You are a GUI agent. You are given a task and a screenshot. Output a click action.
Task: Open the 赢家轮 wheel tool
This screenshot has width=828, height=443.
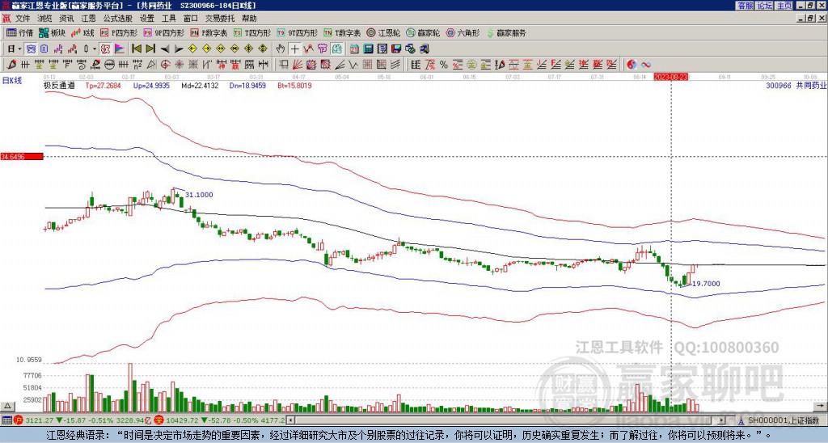pos(423,32)
